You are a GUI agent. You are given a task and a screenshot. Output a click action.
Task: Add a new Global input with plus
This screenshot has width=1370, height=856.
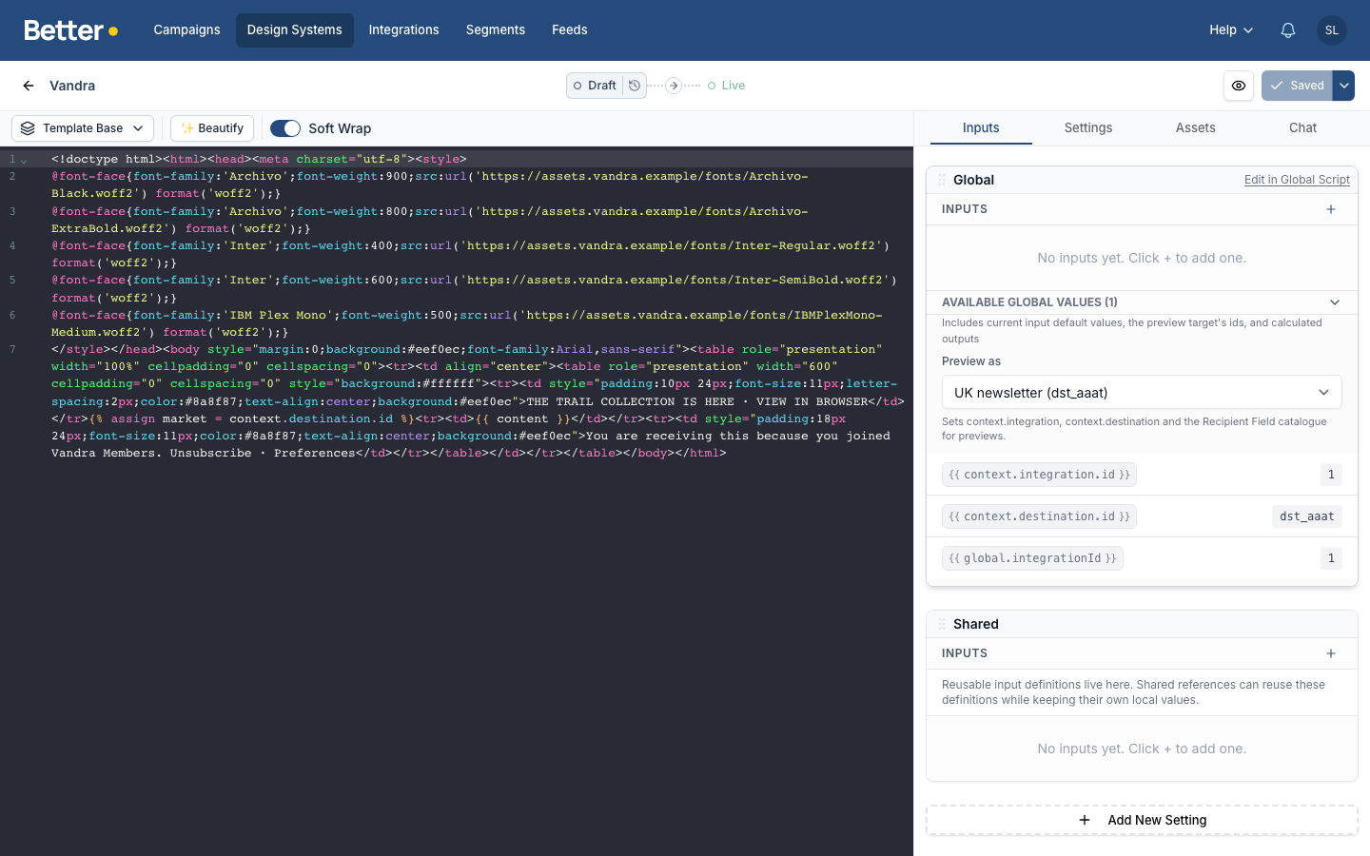pyautogui.click(x=1331, y=209)
